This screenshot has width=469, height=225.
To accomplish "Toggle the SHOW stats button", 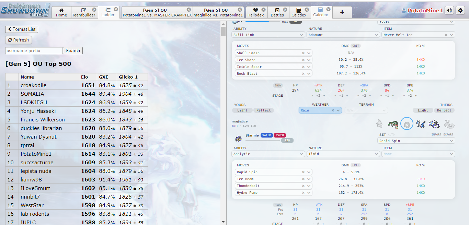I will coord(278,85).
